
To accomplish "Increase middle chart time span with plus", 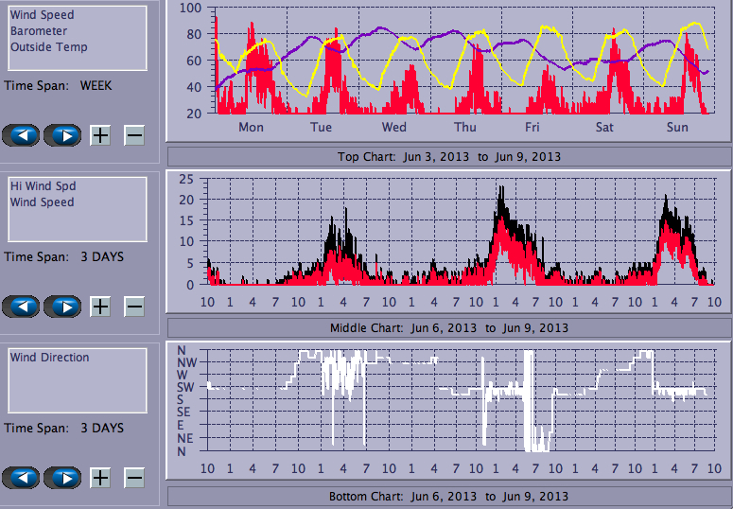I will pos(100,307).
